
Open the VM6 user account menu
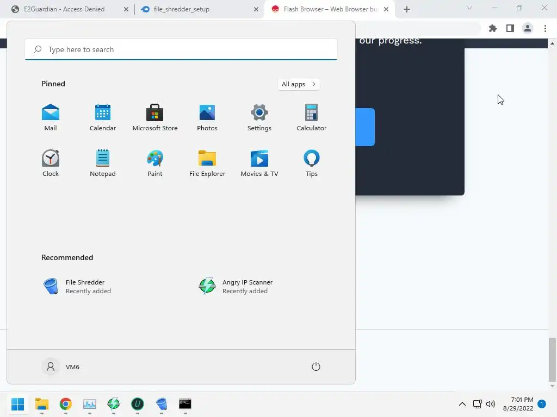click(x=61, y=367)
